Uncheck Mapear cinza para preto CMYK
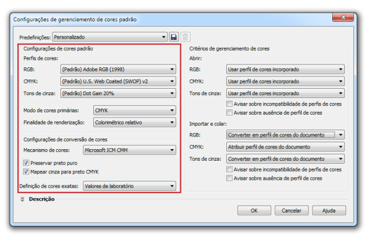This screenshot has width=365, height=235. tap(26, 172)
